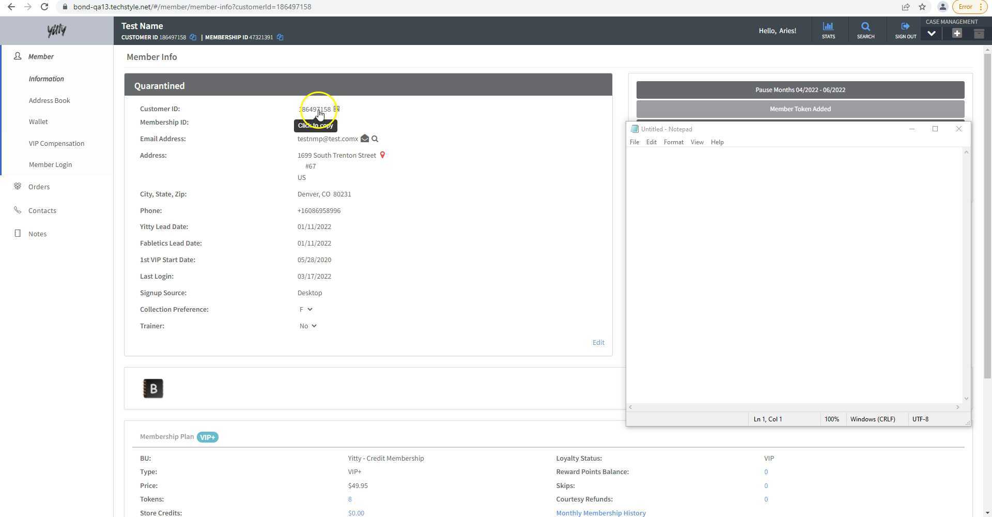Open the Collection Preference dropdown
Viewport: 992px width, 517px height.
click(306, 310)
